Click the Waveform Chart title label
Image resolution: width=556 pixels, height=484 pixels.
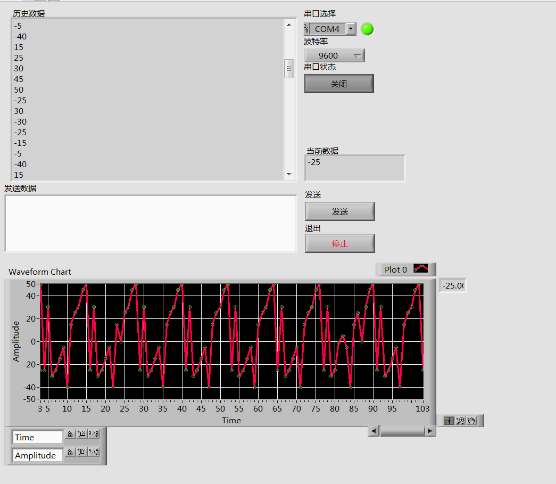40,272
